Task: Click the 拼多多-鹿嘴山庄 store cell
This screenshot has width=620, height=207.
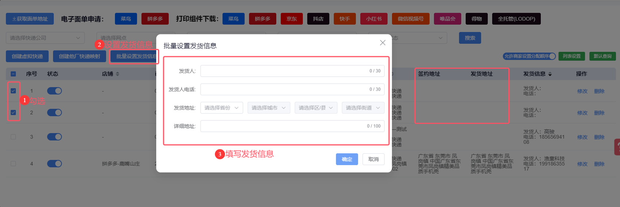Action: coord(121,164)
